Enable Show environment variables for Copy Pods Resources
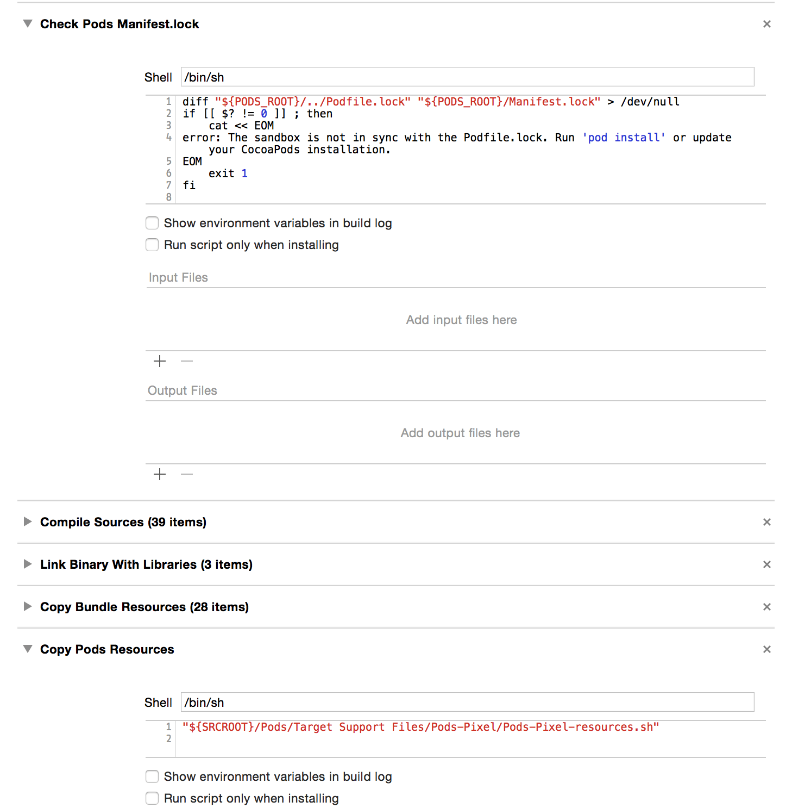 tap(152, 776)
